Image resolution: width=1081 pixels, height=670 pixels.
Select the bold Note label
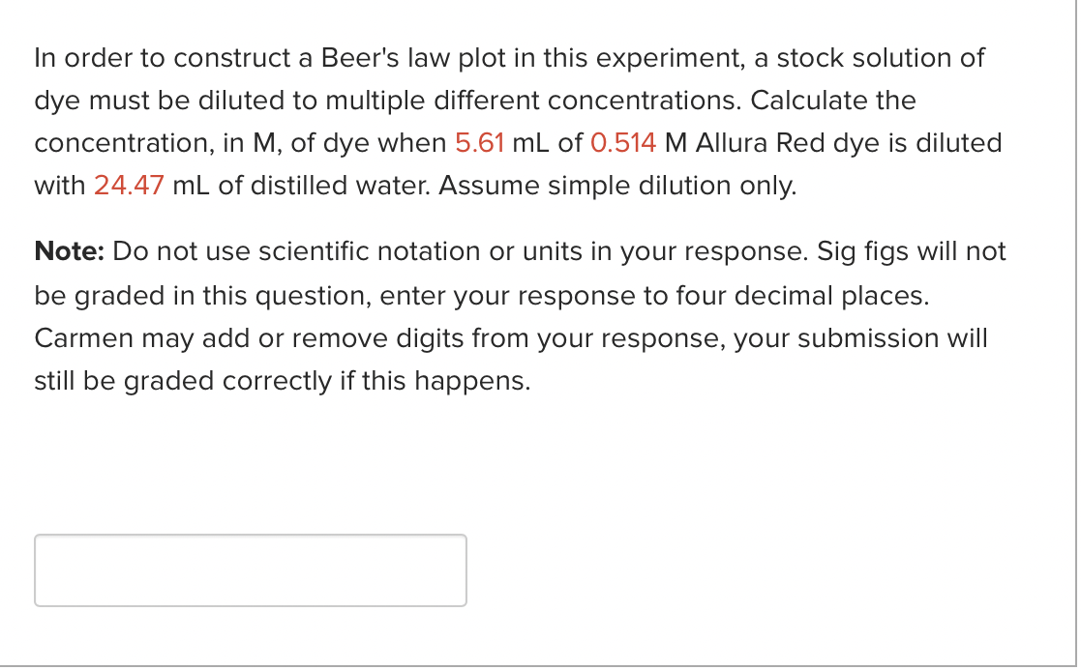click(x=67, y=250)
